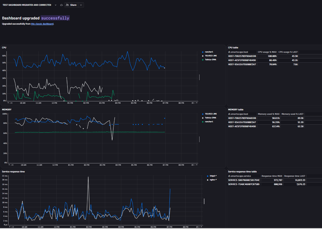Click the cloud sync status icon

click(x=61, y=5)
